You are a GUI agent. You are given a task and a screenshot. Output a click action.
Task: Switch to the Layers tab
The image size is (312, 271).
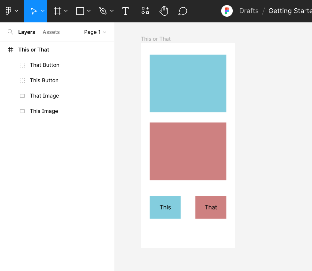coord(27,32)
